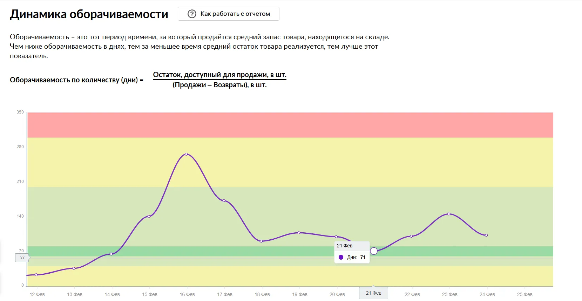This screenshot has width=582, height=301.
Task: Select the last data point at 24 Фев
Action: 486,235
